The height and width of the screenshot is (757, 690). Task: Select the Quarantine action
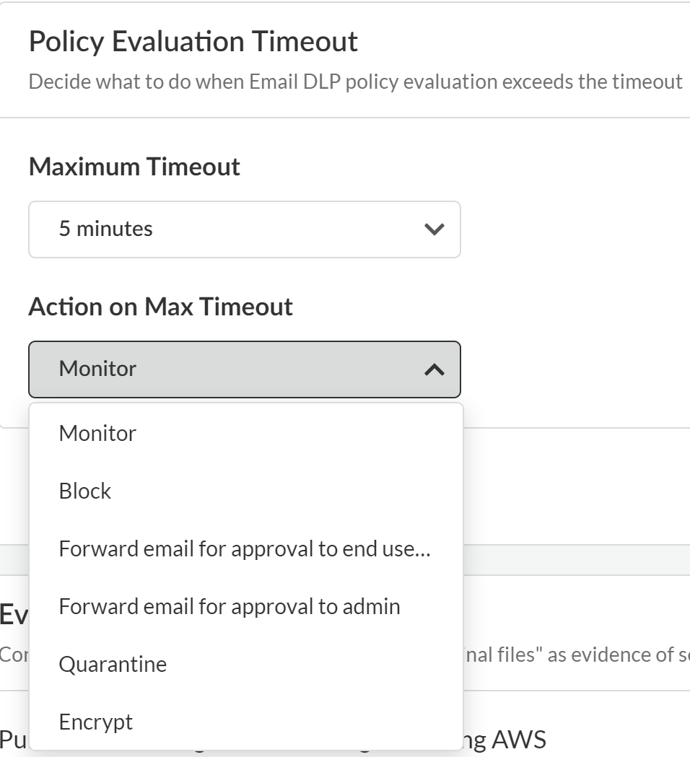coord(113,664)
